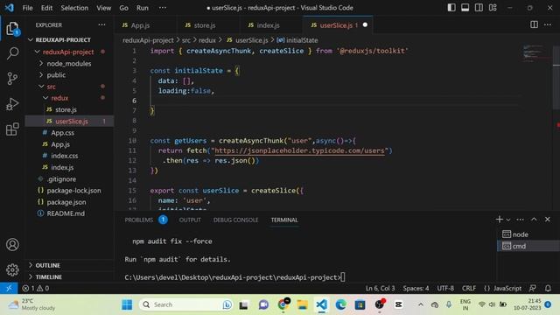This screenshot has height=315, width=560.
Task: Show more menu items ellipsis
Action: [163, 8]
